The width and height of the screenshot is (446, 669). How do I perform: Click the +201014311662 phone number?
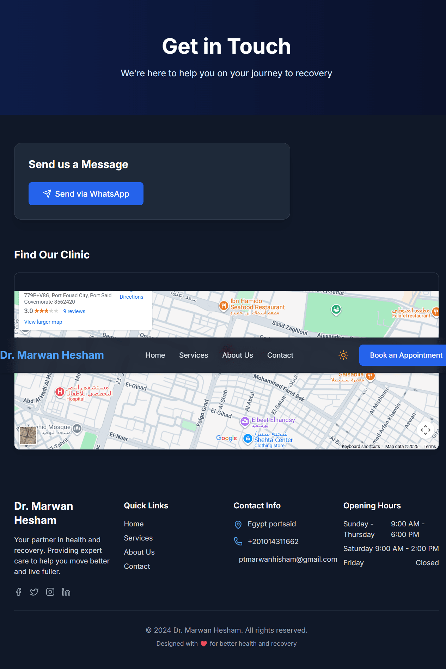(x=273, y=542)
